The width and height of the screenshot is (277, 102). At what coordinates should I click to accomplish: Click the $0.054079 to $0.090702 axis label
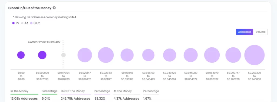click(x=212, y=76)
